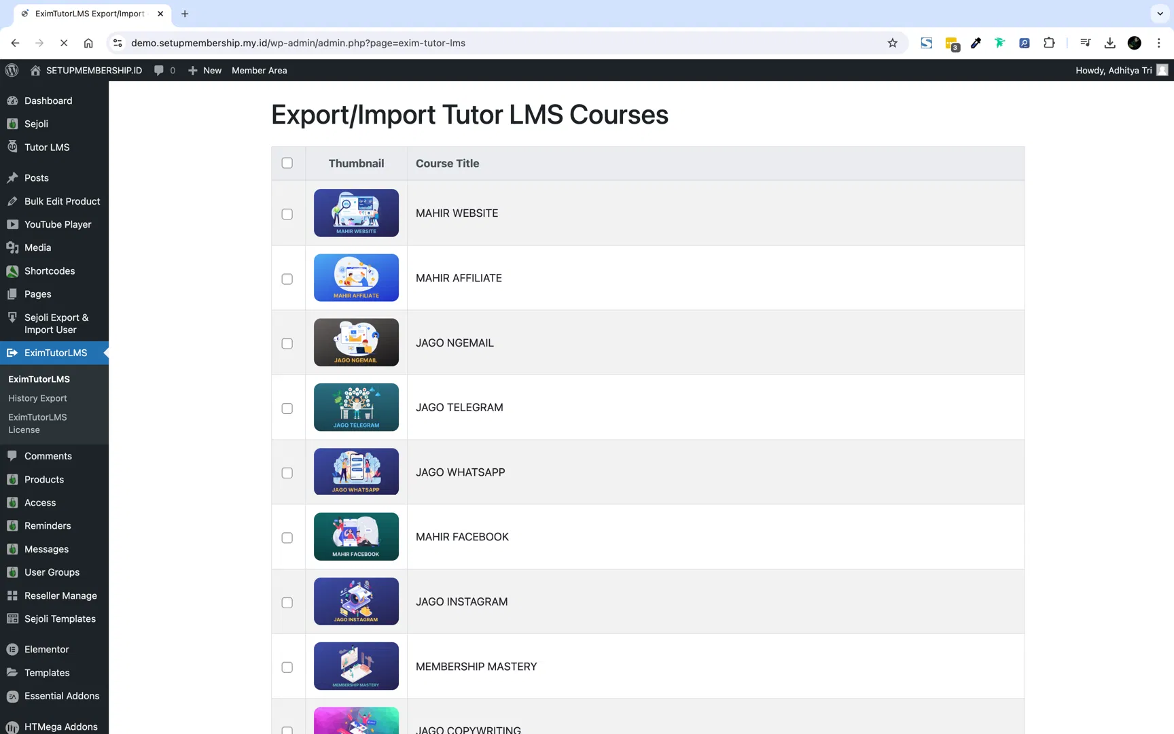
Task: Open the Shortcodes section in the sidebar
Action: tap(49, 270)
